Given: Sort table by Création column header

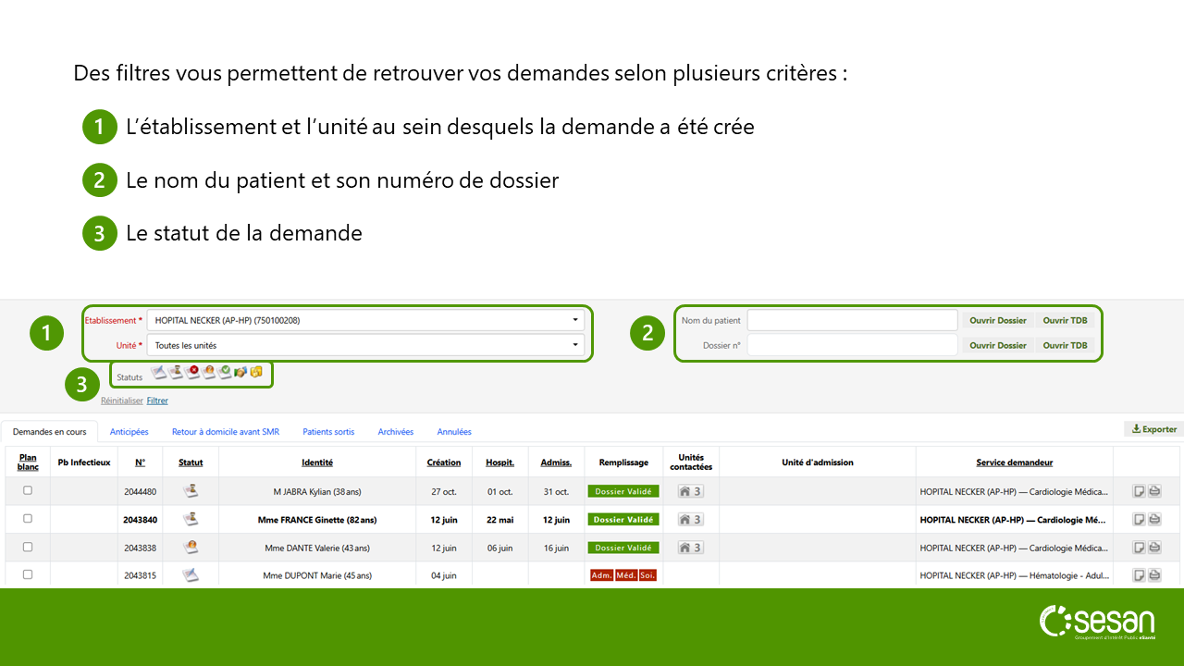Looking at the screenshot, I should click(444, 462).
